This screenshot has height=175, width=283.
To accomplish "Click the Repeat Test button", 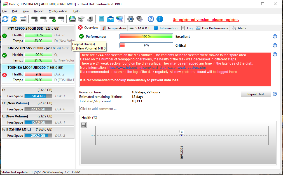I will click(256, 94).
